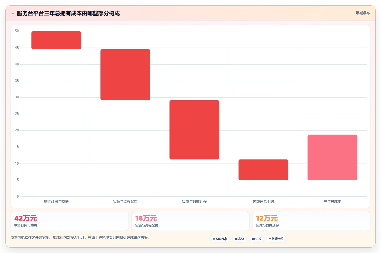Click the y-axis tick label 40
This screenshot has width=381, height=253.
click(17, 64)
